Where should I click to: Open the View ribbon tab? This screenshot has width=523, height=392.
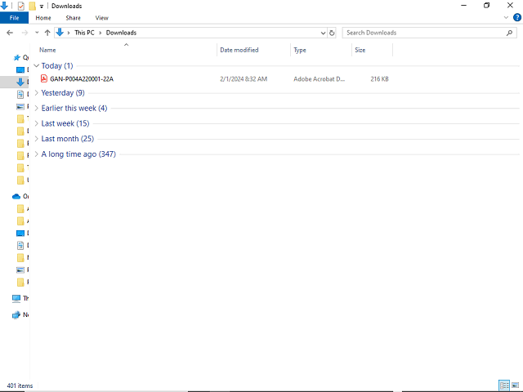pos(101,17)
